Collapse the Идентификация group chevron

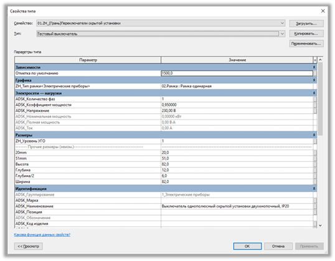tap(314, 189)
